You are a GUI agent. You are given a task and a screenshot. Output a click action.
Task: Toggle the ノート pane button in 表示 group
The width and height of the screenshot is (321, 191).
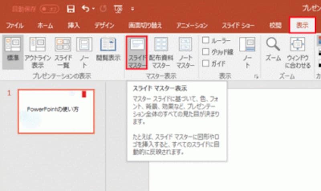click(x=247, y=53)
